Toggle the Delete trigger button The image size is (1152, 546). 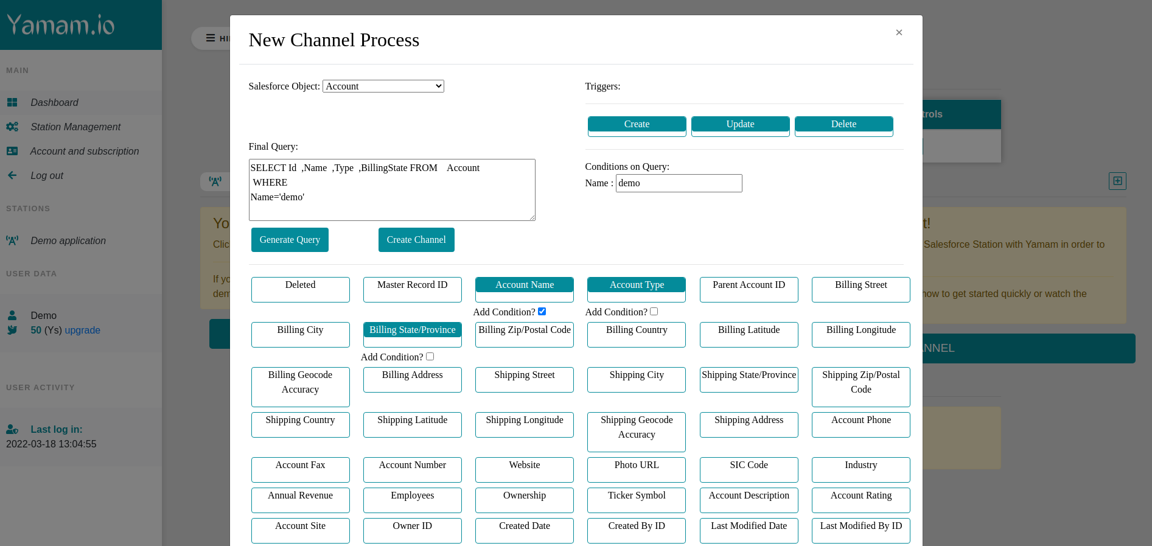843,126
